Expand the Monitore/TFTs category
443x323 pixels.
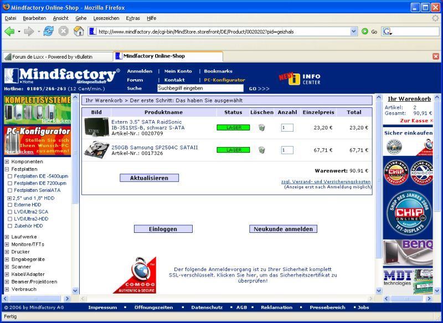(x=7, y=244)
